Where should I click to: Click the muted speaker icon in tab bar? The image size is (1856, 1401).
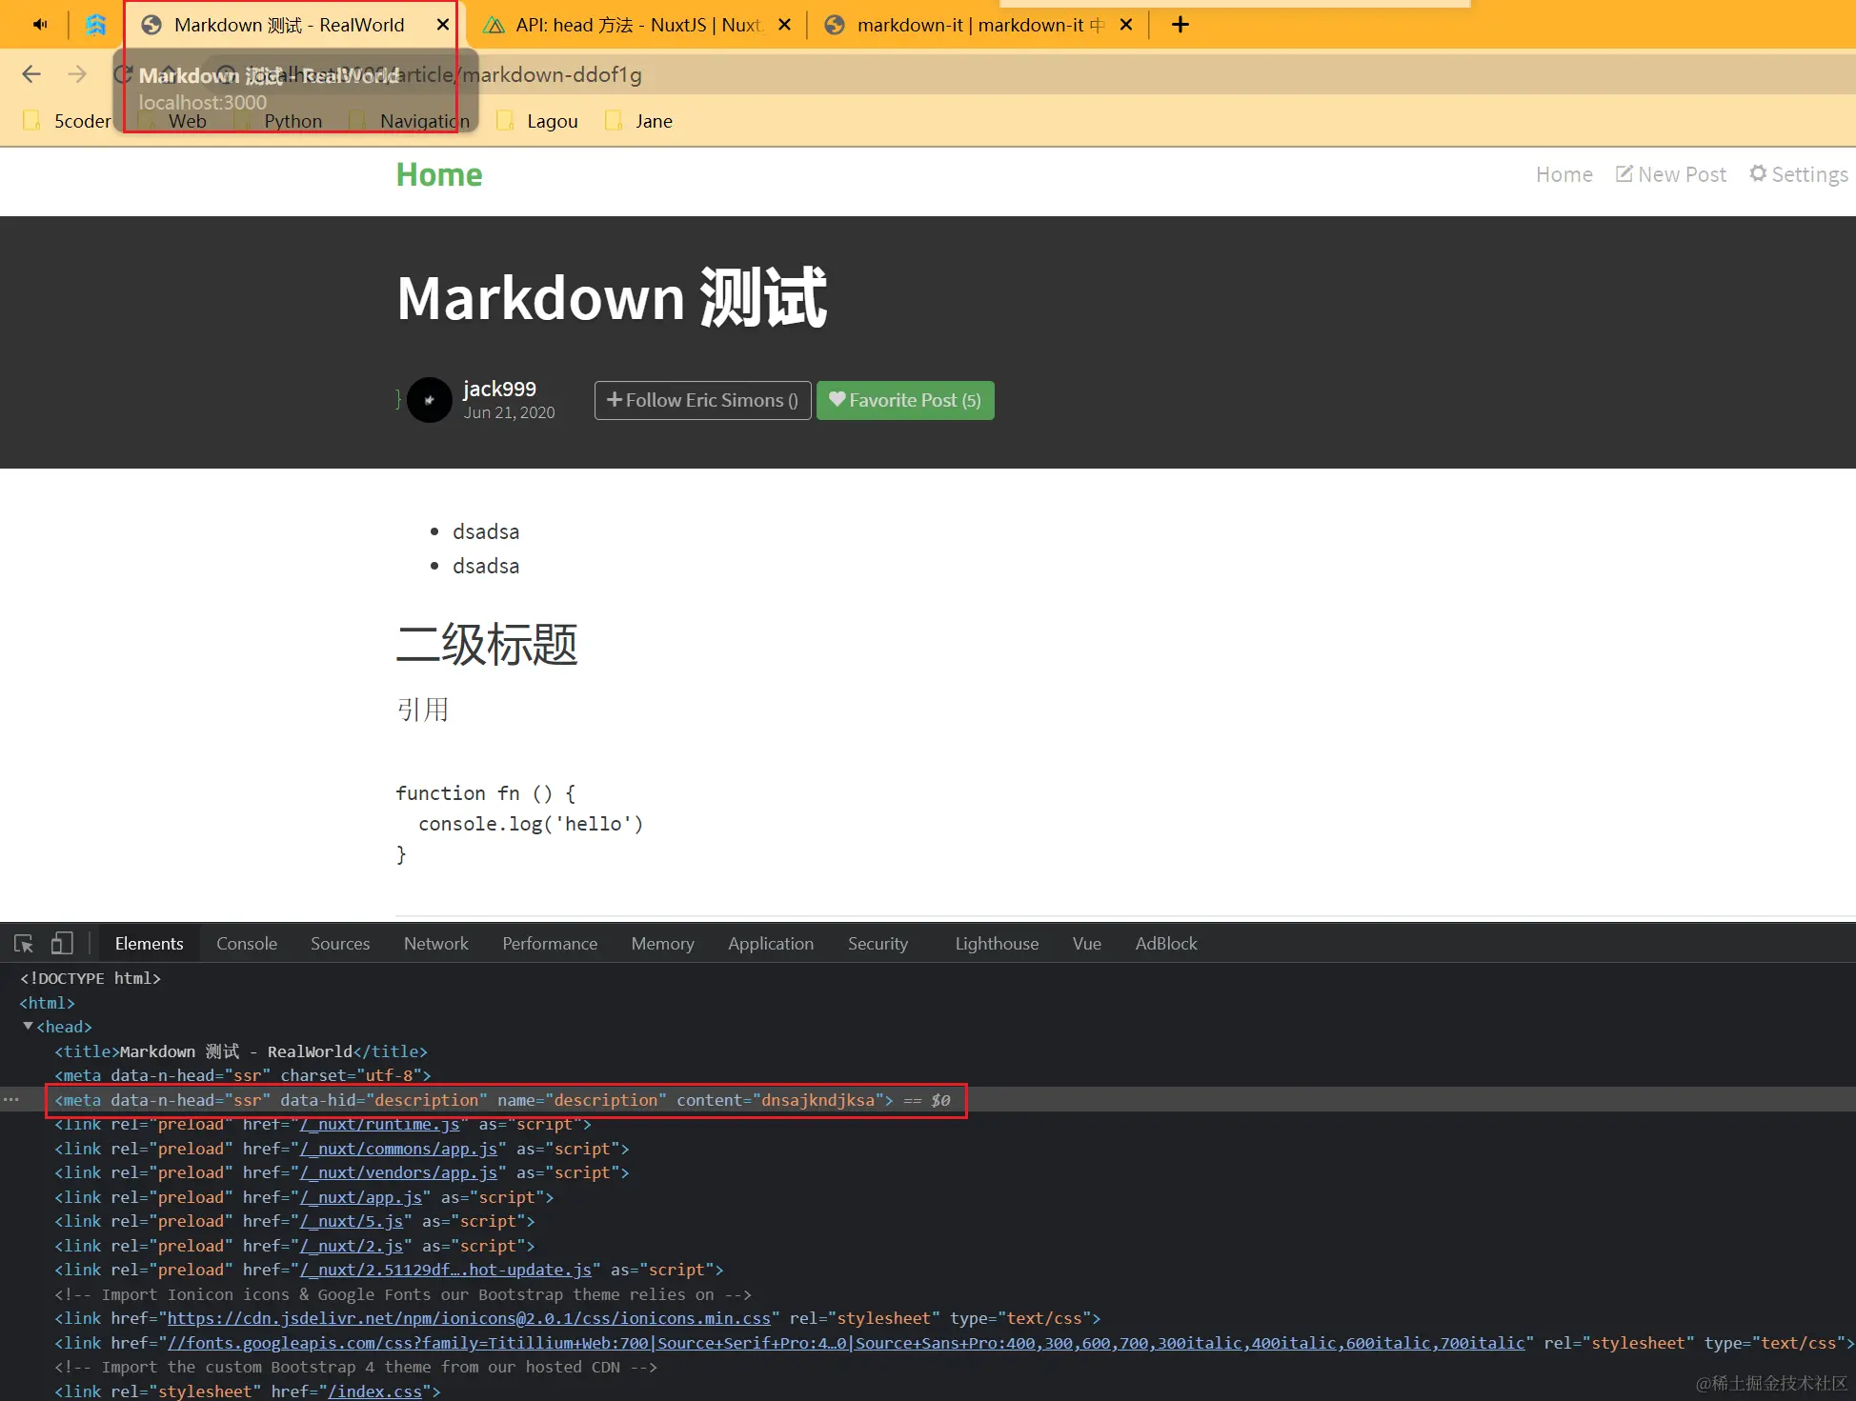point(40,25)
